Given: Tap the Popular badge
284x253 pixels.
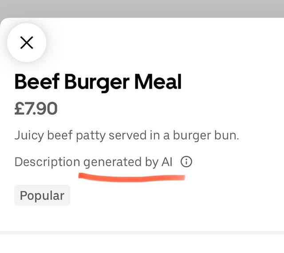Looking at the screenshot, I should pyautogui.click(x=42, y=195).
